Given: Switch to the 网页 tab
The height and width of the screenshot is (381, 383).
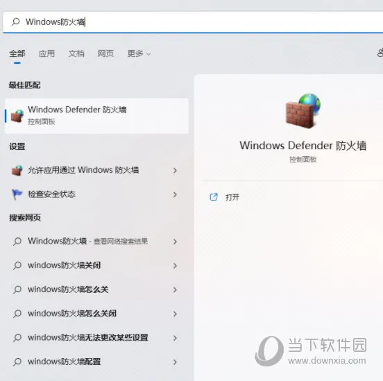Looking at the screenshot, I should pyautogui.click(x=105, y=53).
